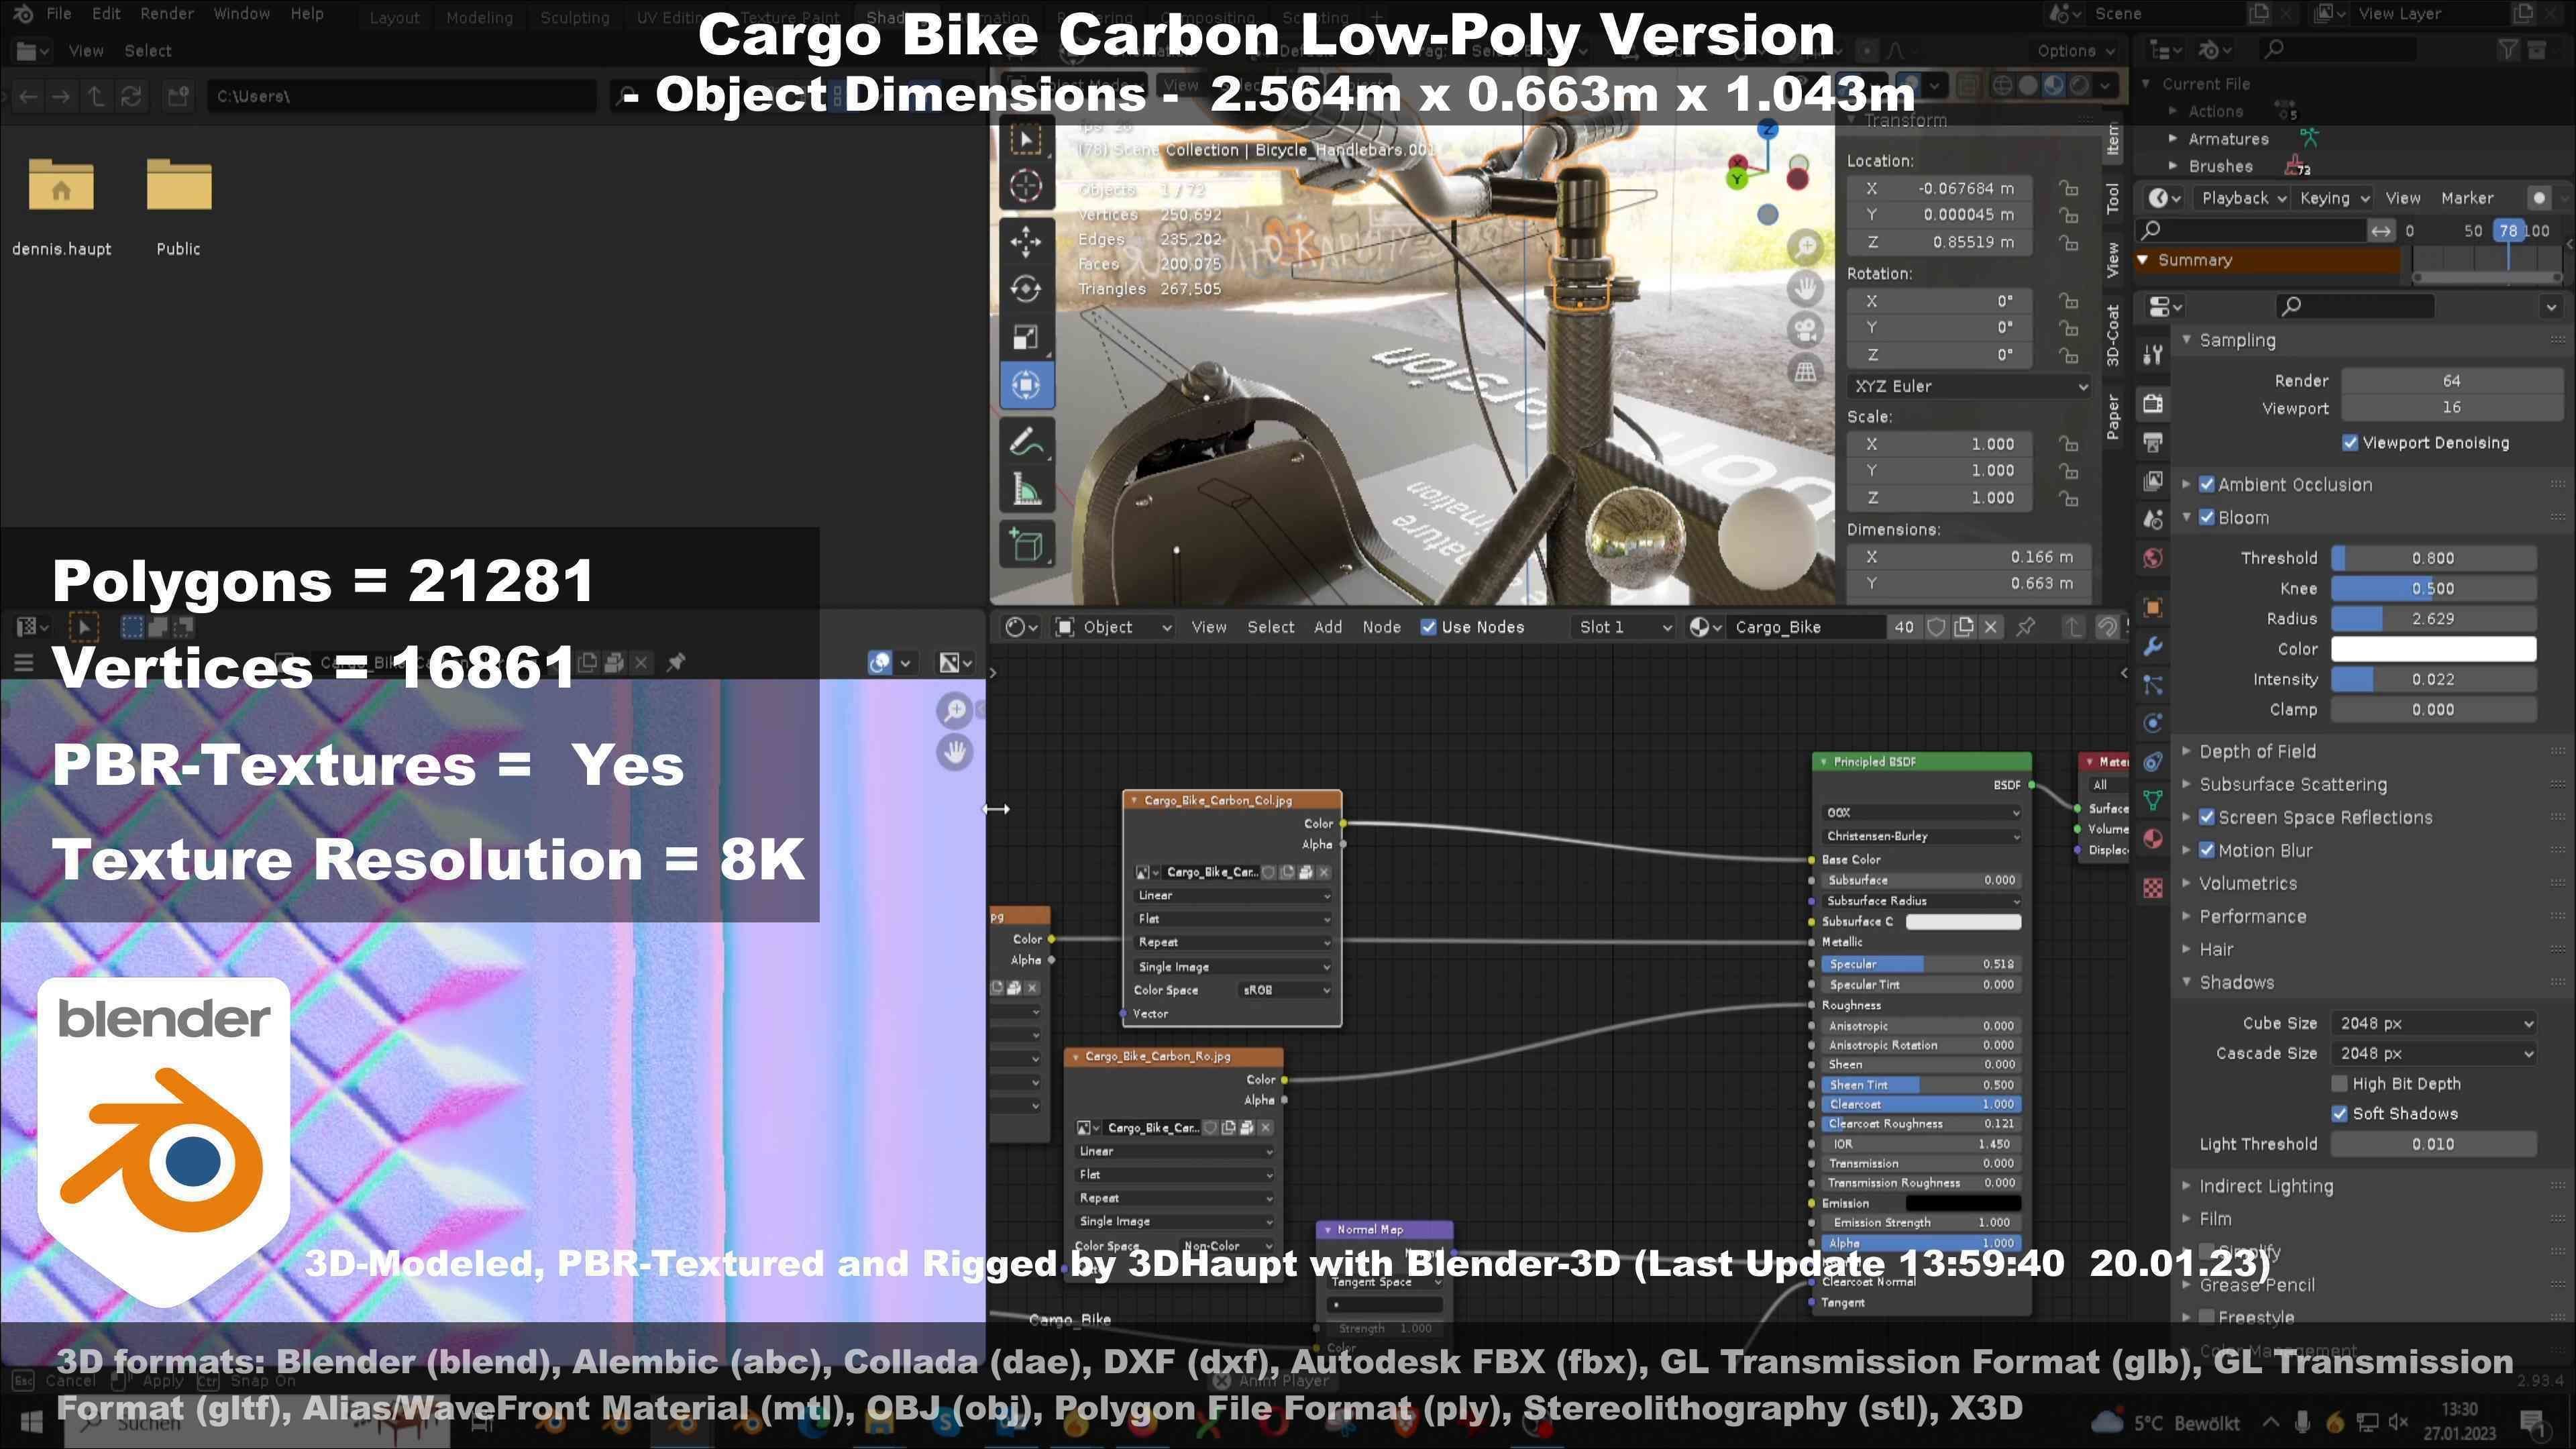This screenshot has height=1449, width=2576.
Task: Open View Layer properties tab
Action: tap(2153, 481)
